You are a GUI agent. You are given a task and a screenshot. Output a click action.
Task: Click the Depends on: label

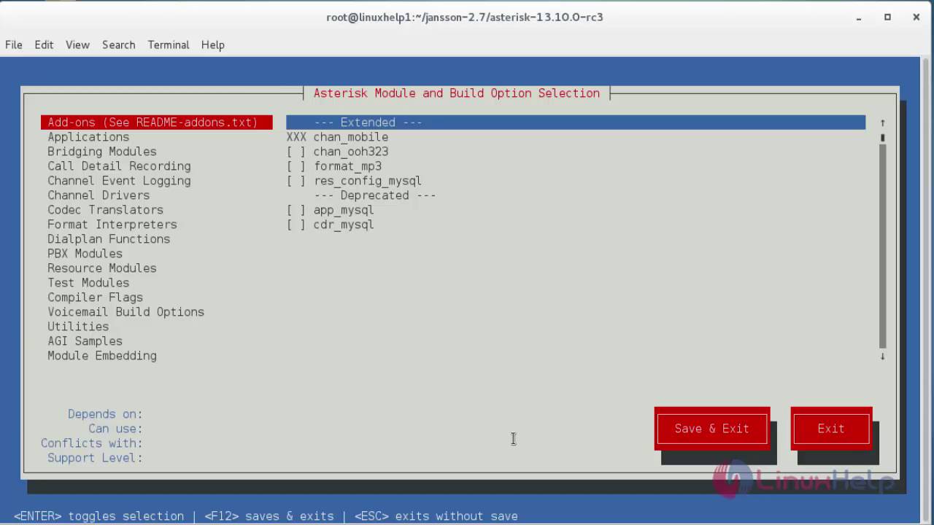(105, 414)
